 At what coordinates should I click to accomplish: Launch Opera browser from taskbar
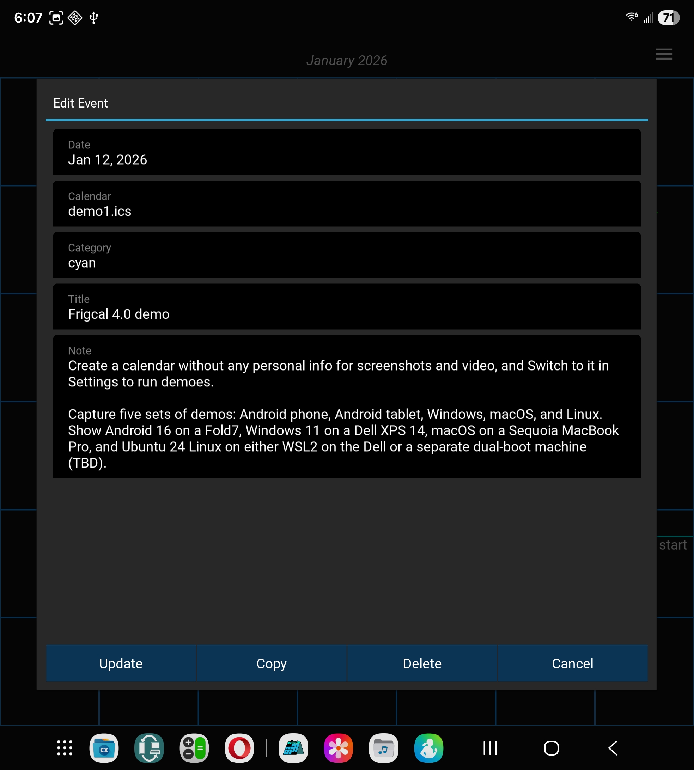[x=239, y=748]
